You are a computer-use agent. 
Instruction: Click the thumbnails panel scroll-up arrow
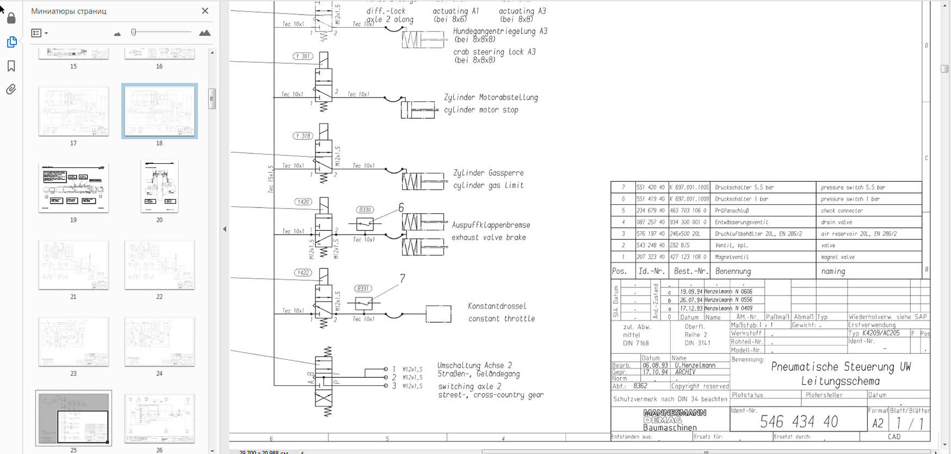212,53
